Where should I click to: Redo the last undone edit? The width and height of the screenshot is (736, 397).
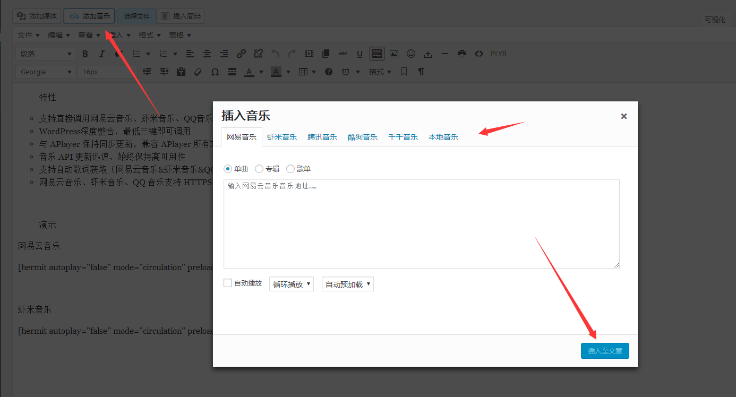point(292,54)
